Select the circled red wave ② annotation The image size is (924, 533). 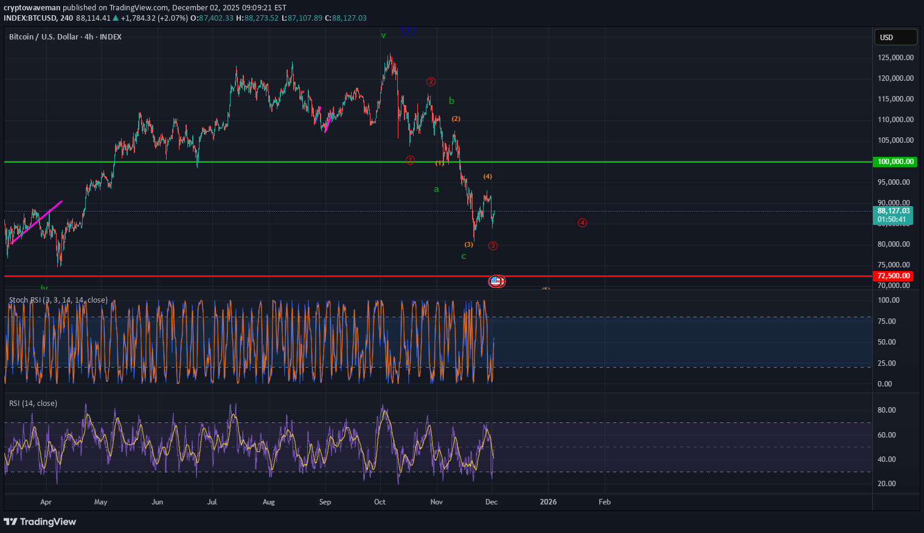(x=431, y=81)
